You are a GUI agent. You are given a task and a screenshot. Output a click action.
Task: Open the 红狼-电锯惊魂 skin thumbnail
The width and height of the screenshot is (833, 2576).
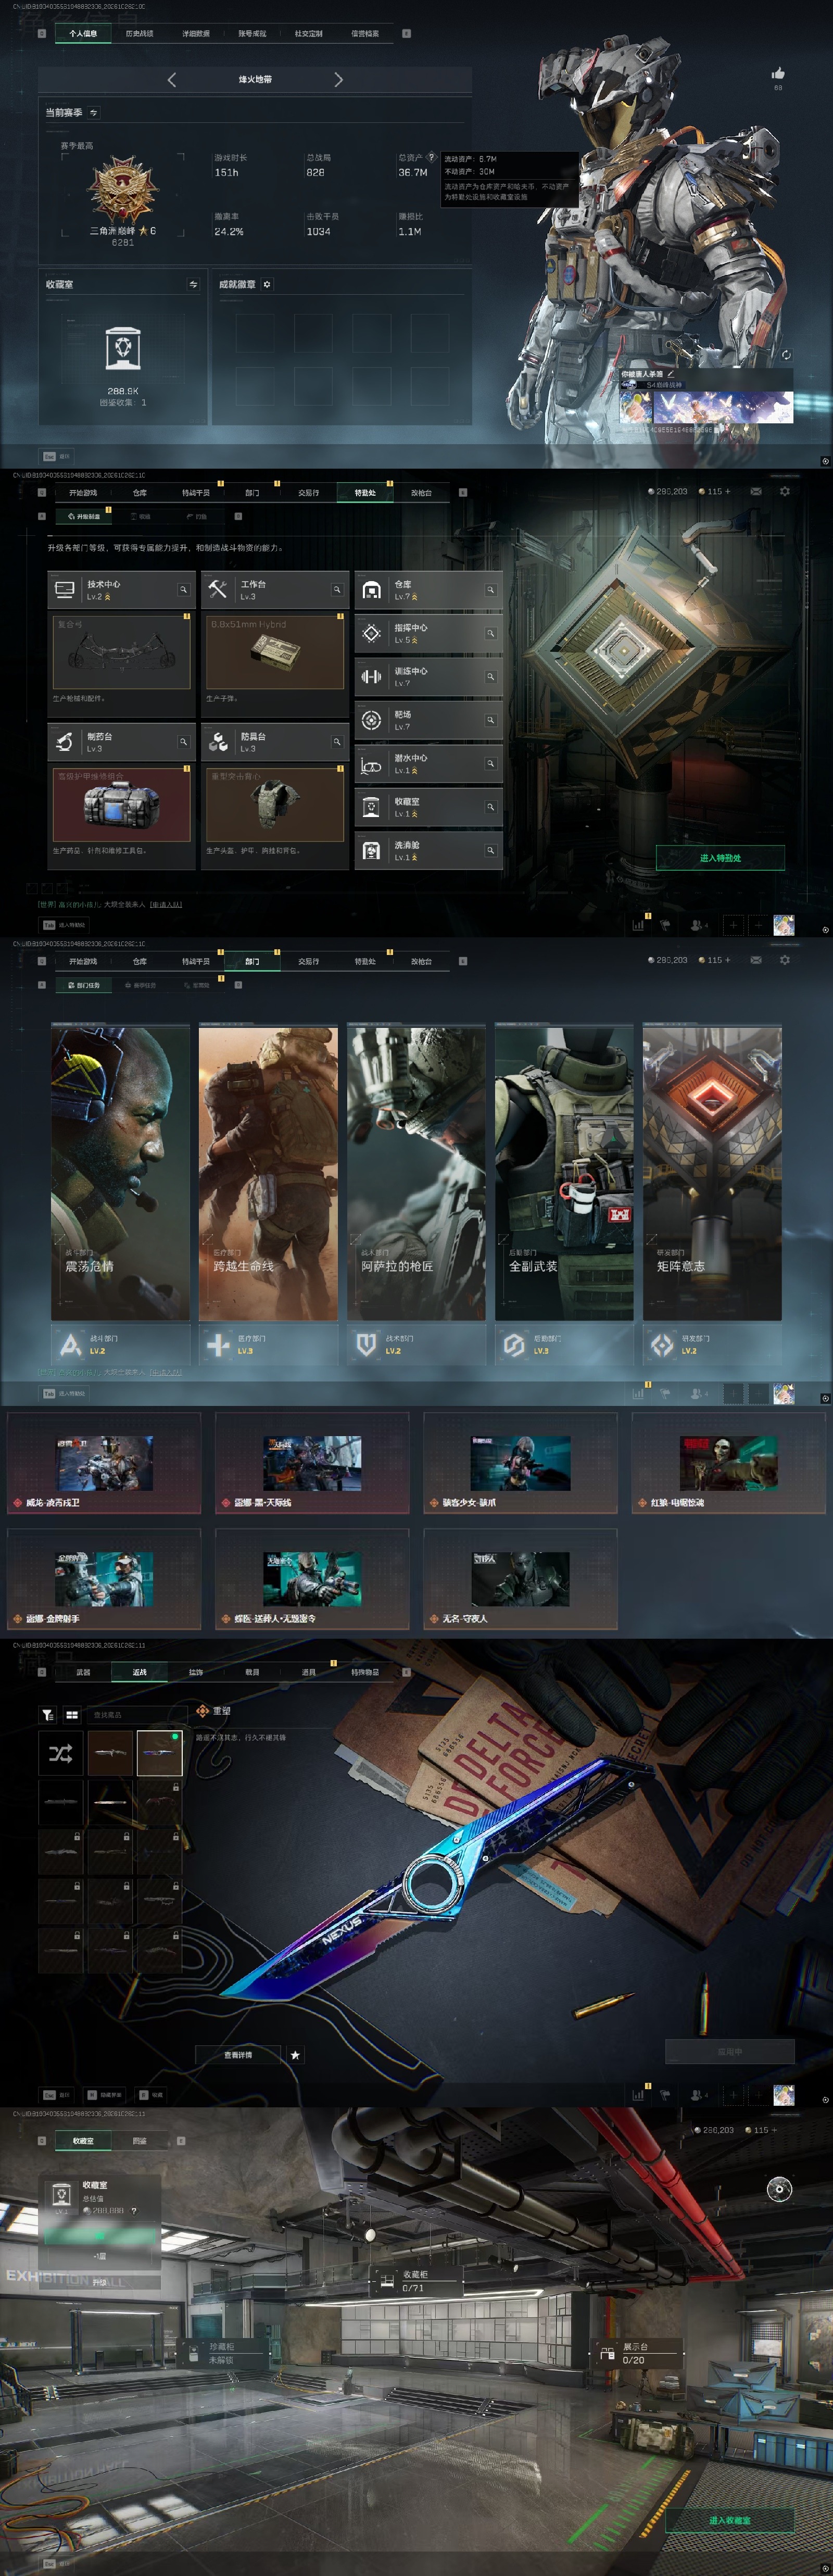coord(729,1463)
